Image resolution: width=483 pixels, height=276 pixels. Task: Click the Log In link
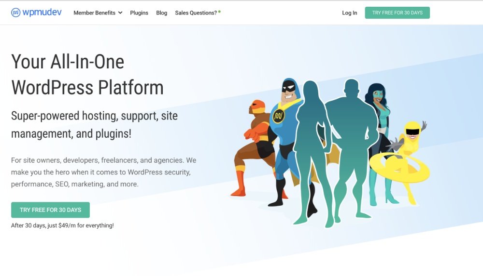349,13
